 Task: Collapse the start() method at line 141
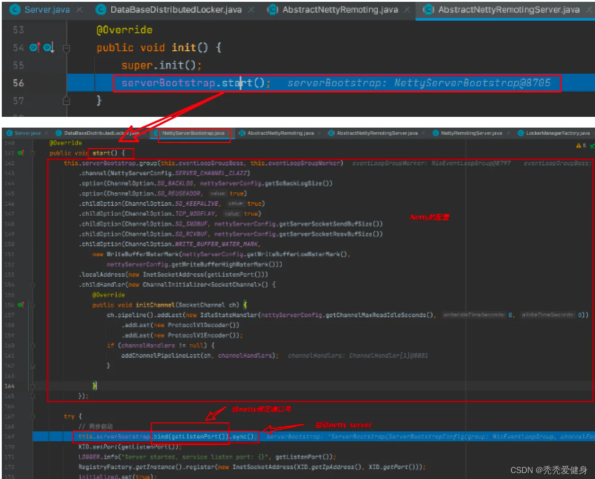point(32,153)
